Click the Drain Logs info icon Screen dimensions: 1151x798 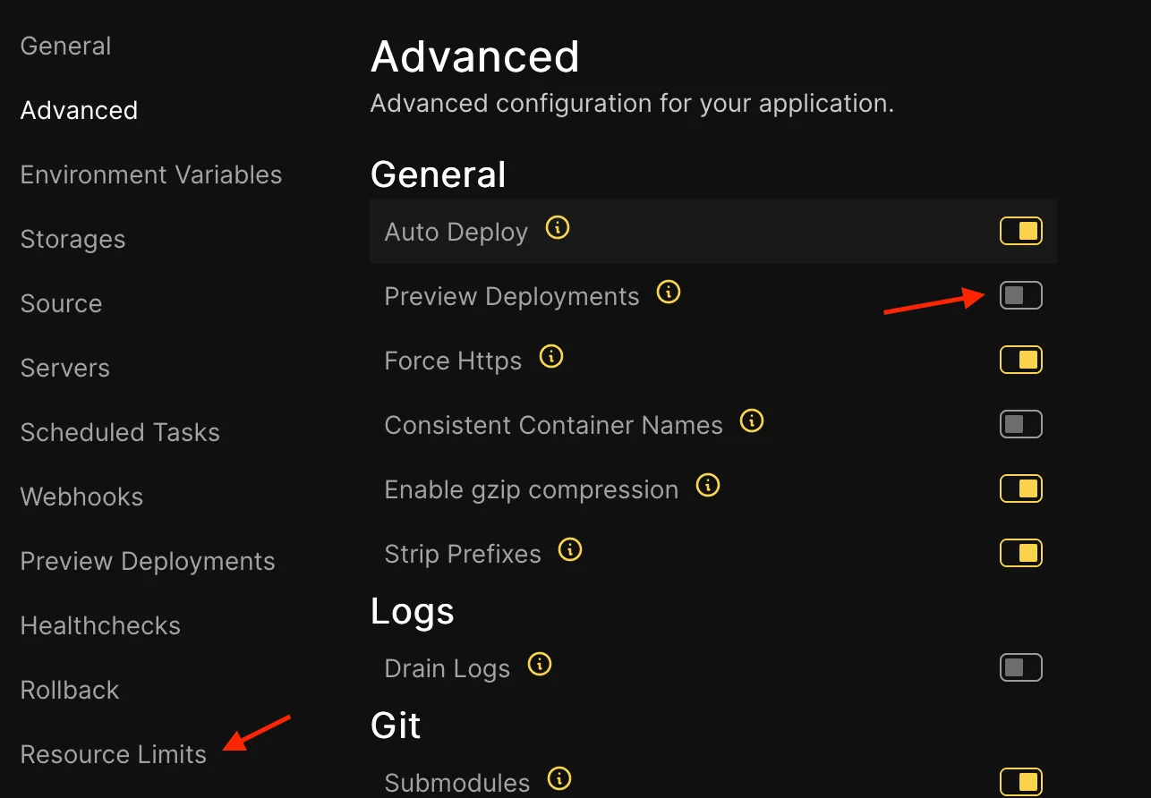tap(540, 665)
